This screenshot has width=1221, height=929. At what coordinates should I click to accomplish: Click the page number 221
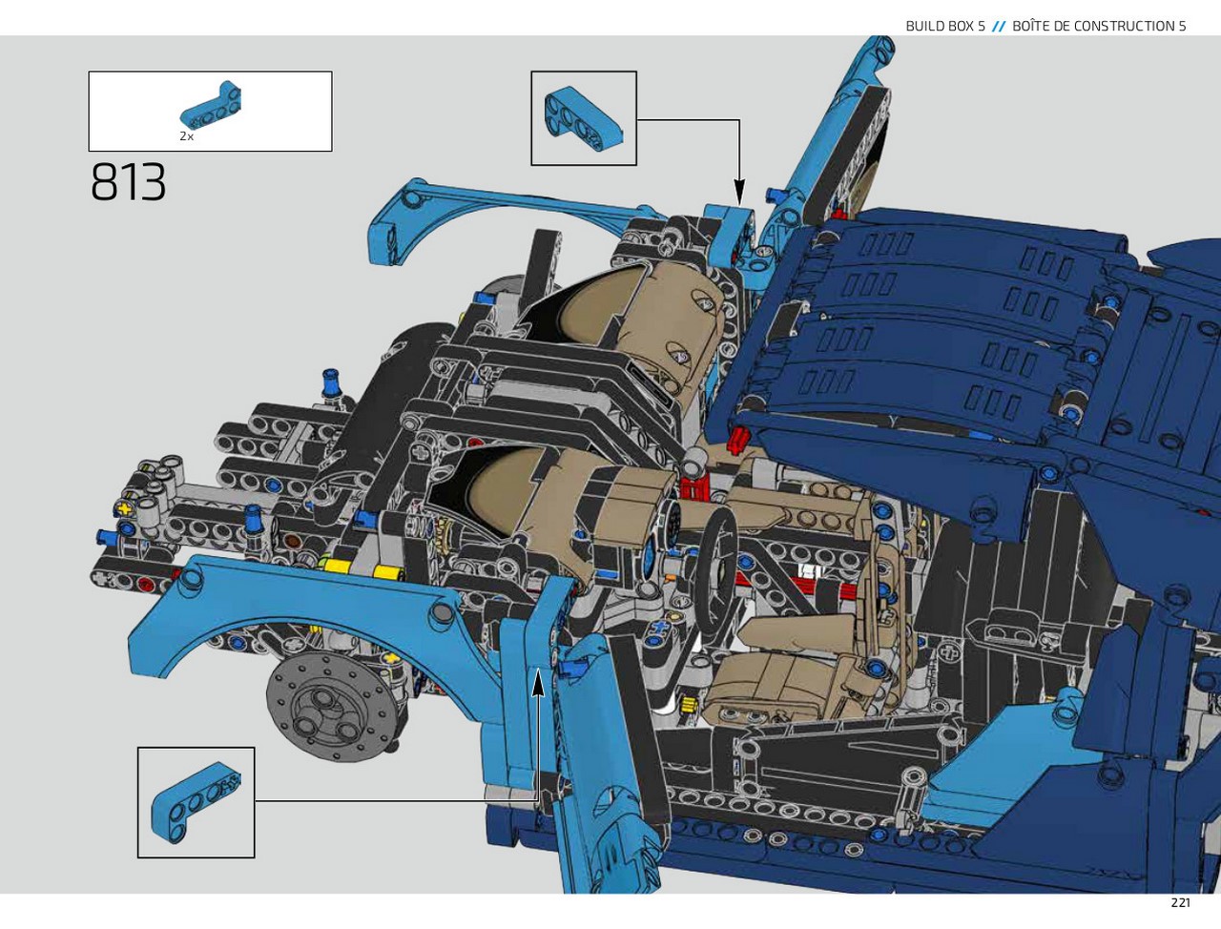1180,902
